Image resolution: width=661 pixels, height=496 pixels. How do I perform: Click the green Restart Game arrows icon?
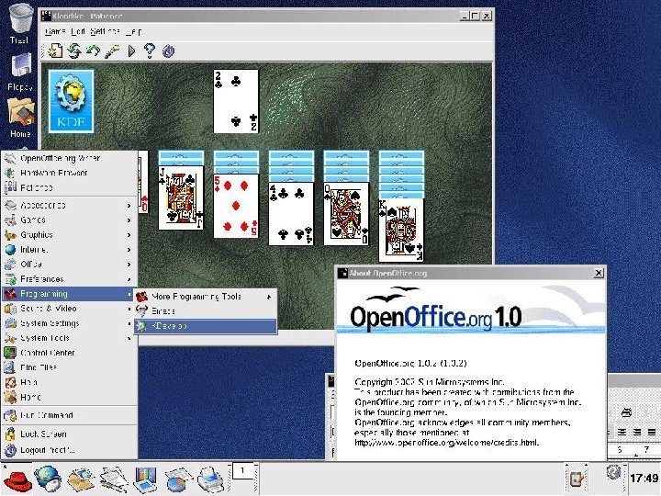(74, 51)
